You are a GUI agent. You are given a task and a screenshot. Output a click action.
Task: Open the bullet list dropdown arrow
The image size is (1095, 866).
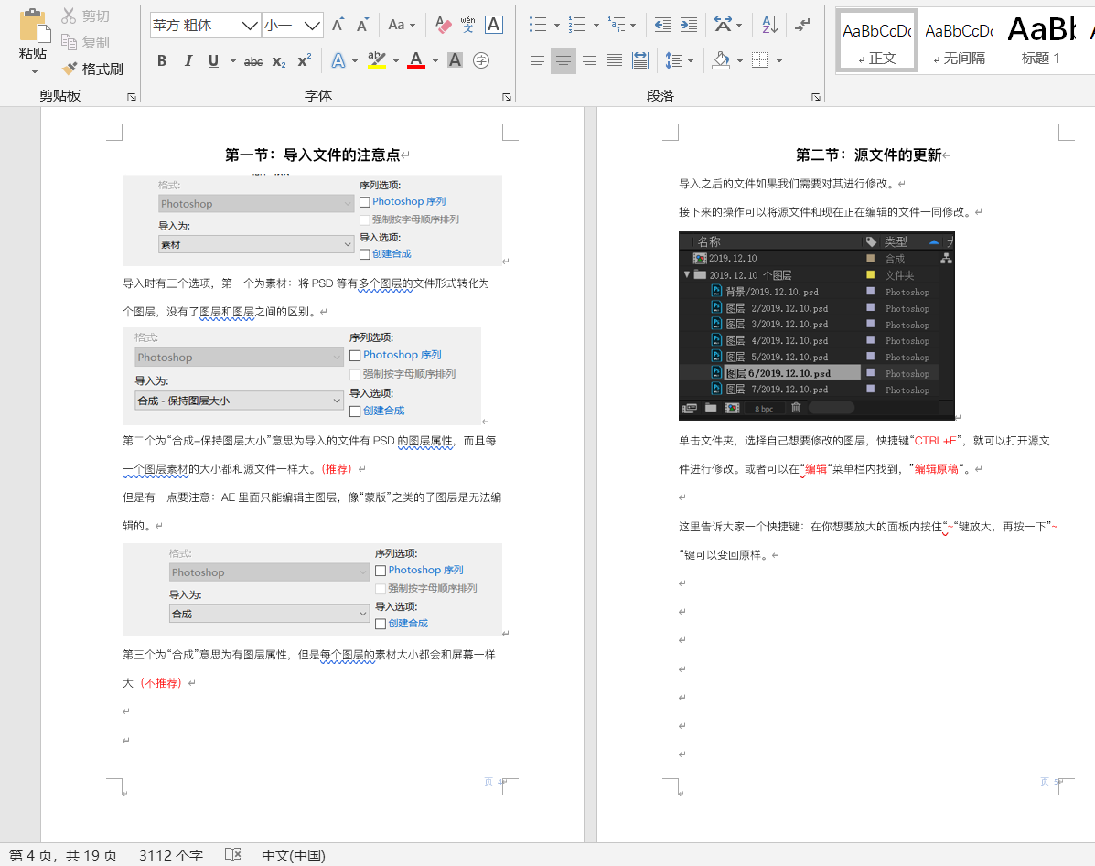[556, 25]
